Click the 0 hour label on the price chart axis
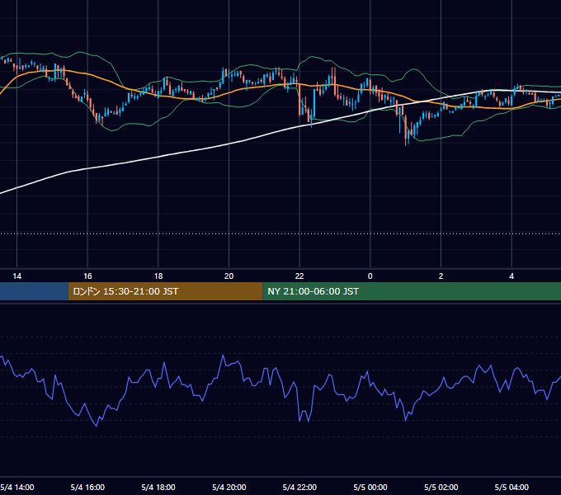Image resolution: width=561 pixels, height=495 pixels. [370, 276]
